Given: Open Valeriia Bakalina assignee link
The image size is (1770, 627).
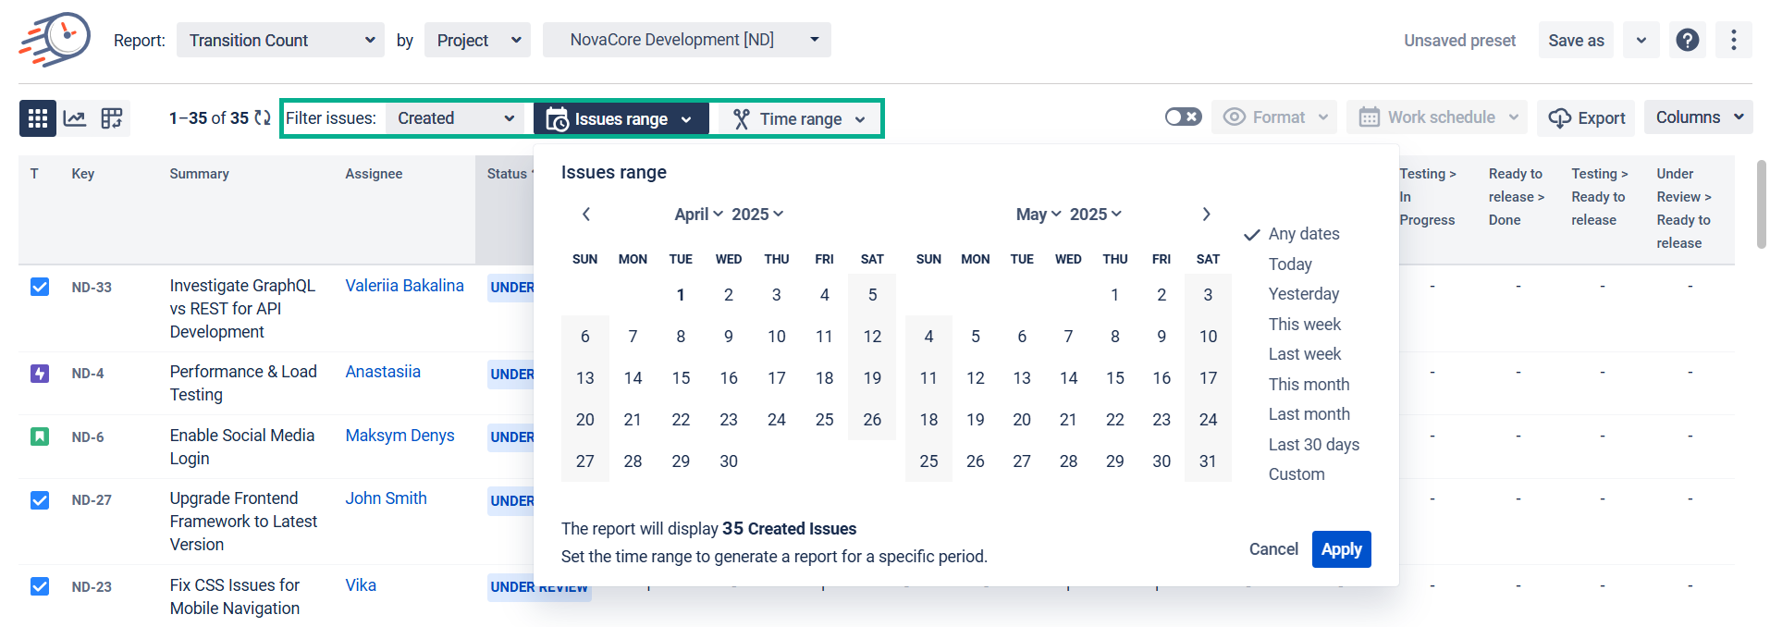Looking at the screenshot, I should [x=404, y=286].
